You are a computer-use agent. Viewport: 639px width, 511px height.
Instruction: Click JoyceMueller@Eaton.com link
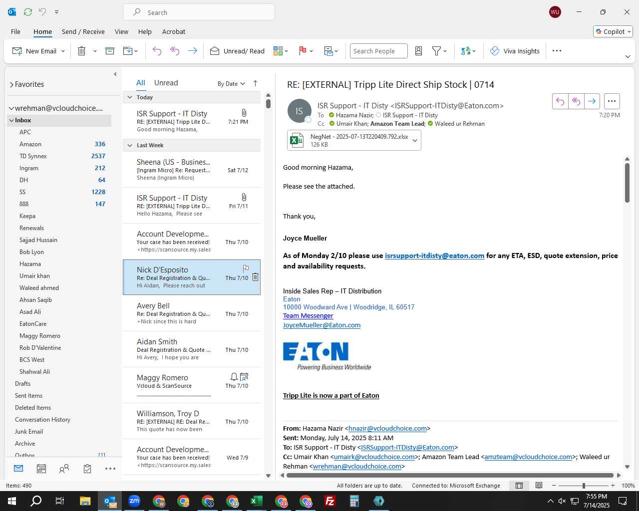pyautogui.click(x=322, y=325)
